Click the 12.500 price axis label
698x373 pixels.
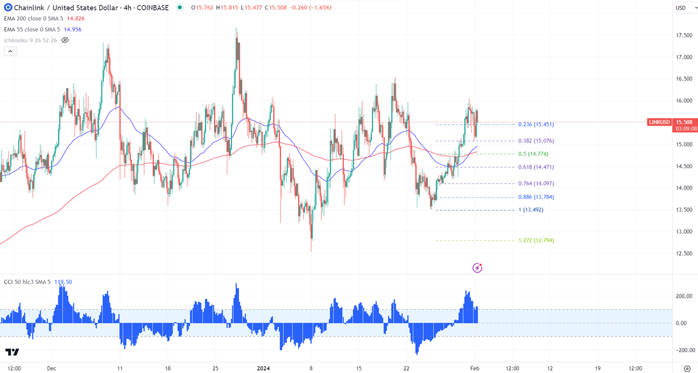coord(684,253)
